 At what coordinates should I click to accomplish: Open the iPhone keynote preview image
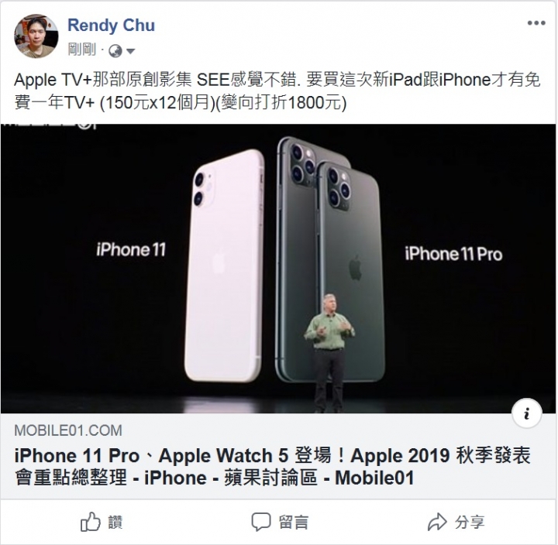click(x=278, y=269)
